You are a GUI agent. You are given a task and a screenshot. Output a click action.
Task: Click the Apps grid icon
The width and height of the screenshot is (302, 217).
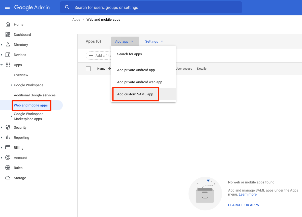8,65
